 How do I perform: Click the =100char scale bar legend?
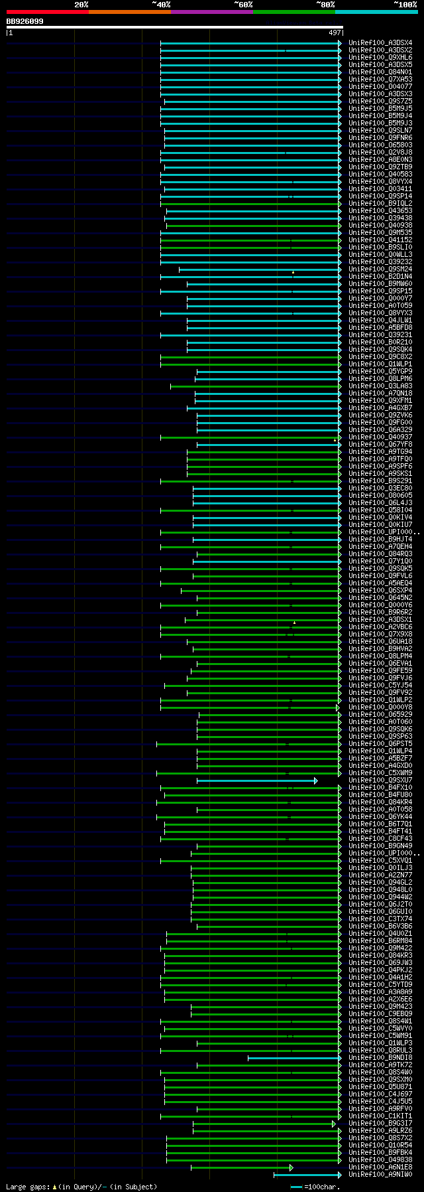coord(315,1186)
